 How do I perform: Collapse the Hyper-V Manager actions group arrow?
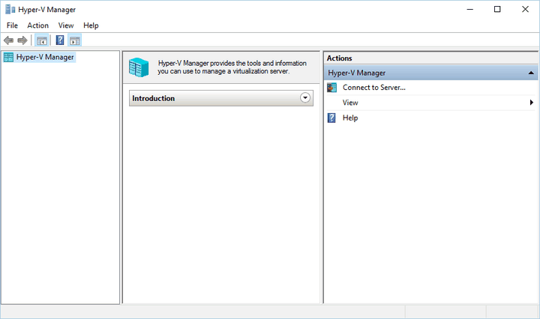(531, 73)
